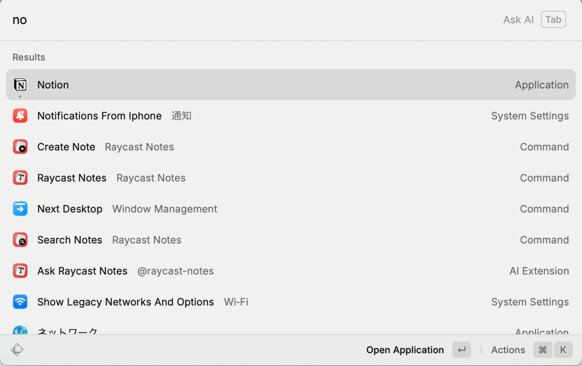Click the search input field containing 'no'
582x366 pixels.
click(x=249, y=20)
